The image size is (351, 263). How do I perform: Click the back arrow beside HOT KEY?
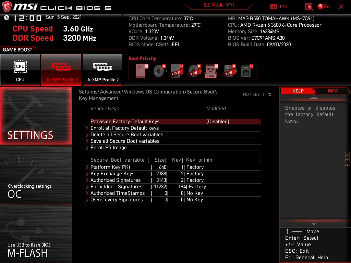point(270,95)
